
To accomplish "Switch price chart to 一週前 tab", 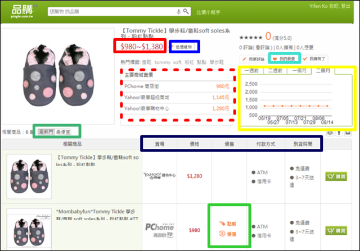I will pyautogui.click(x=251, y=71).
